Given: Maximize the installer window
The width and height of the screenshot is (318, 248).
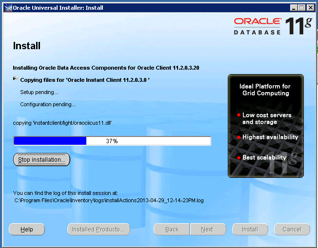Looking at the screenshot, I should 301,8.
